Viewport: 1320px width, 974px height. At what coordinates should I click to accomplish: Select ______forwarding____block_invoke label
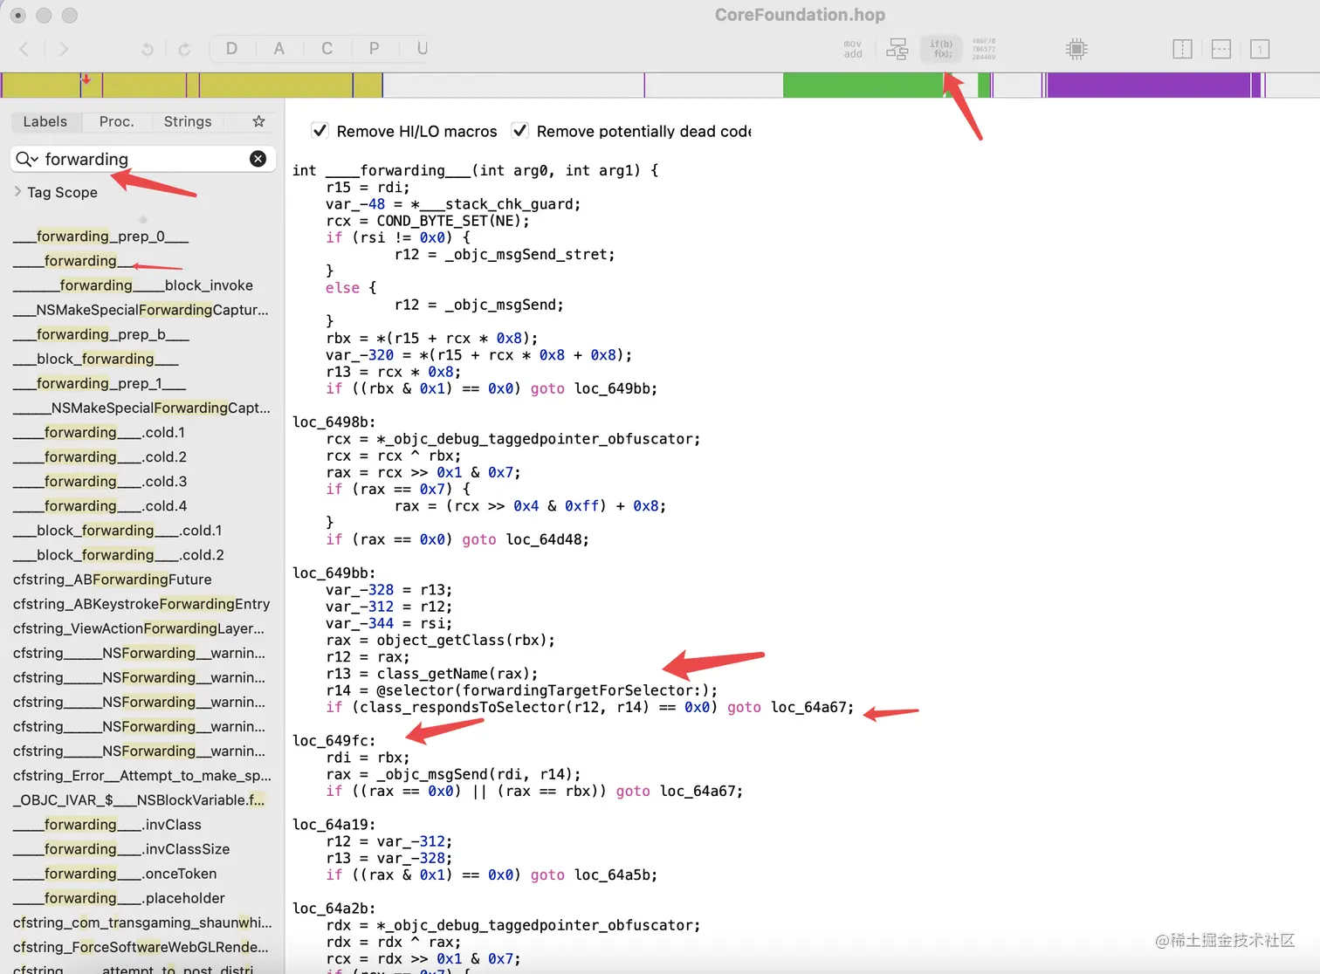[133, 285]
